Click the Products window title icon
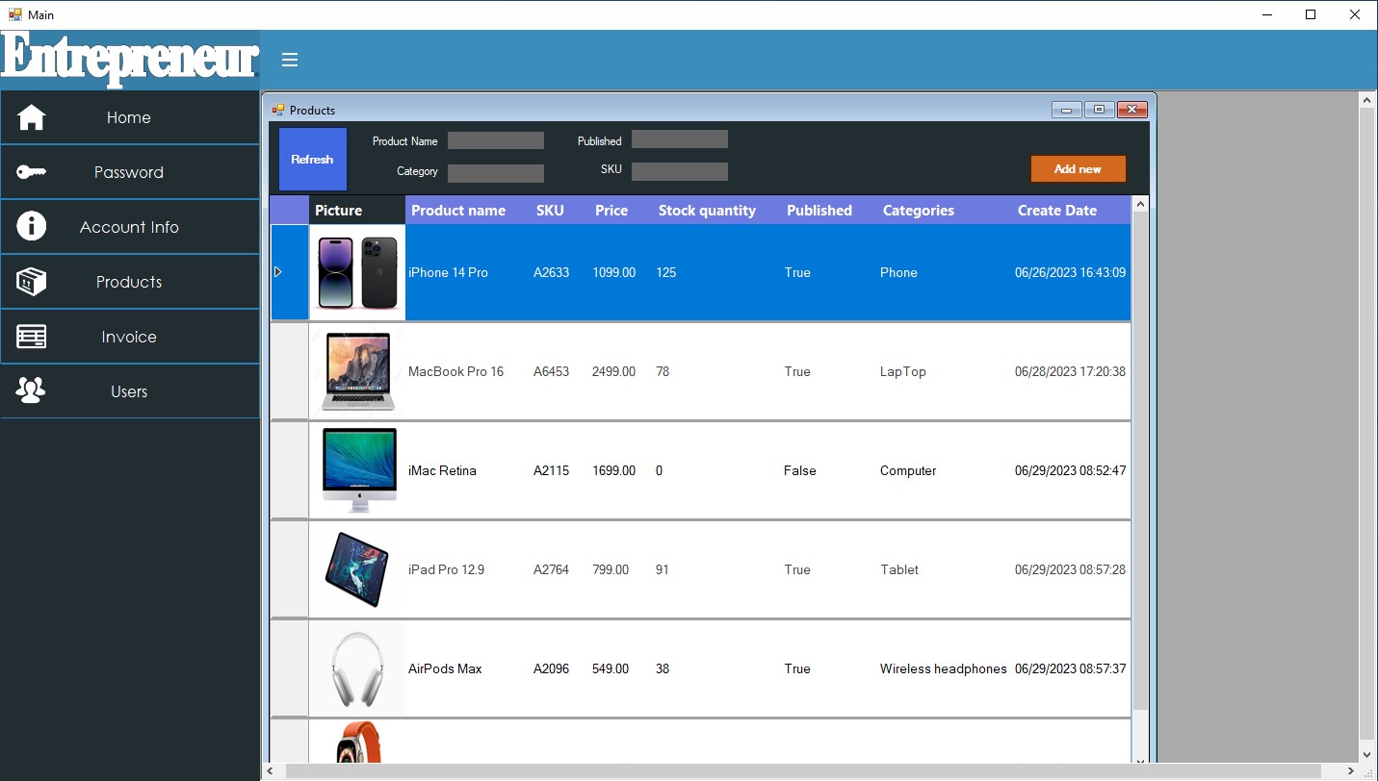 point(278,110)
